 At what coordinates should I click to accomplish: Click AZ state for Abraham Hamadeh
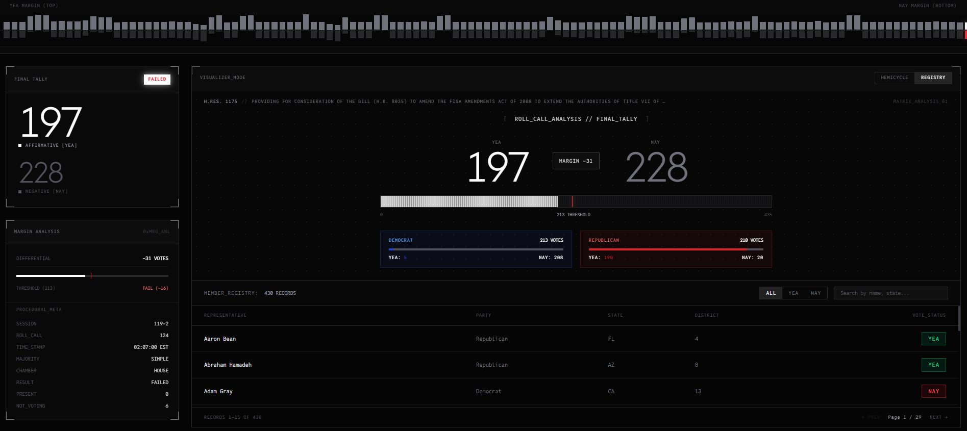click(611, 365)
